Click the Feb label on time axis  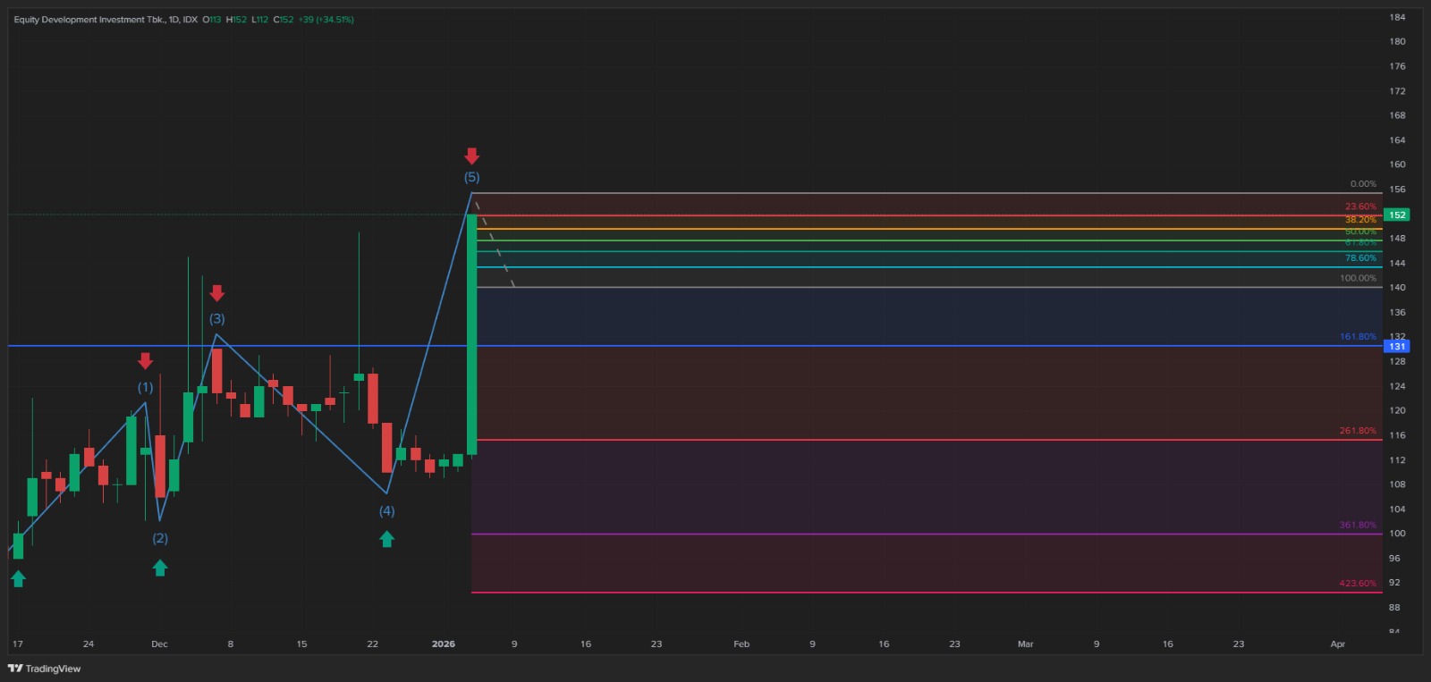[741, 644]
